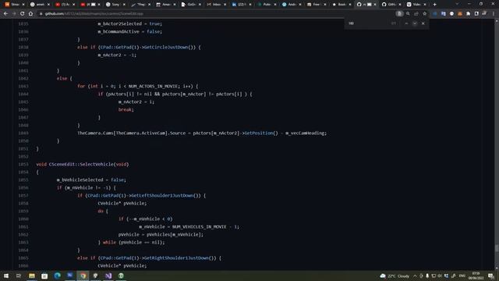499x281 pixels.
Task: Click the 'break;' statement
Action: [x=126, y=109]
